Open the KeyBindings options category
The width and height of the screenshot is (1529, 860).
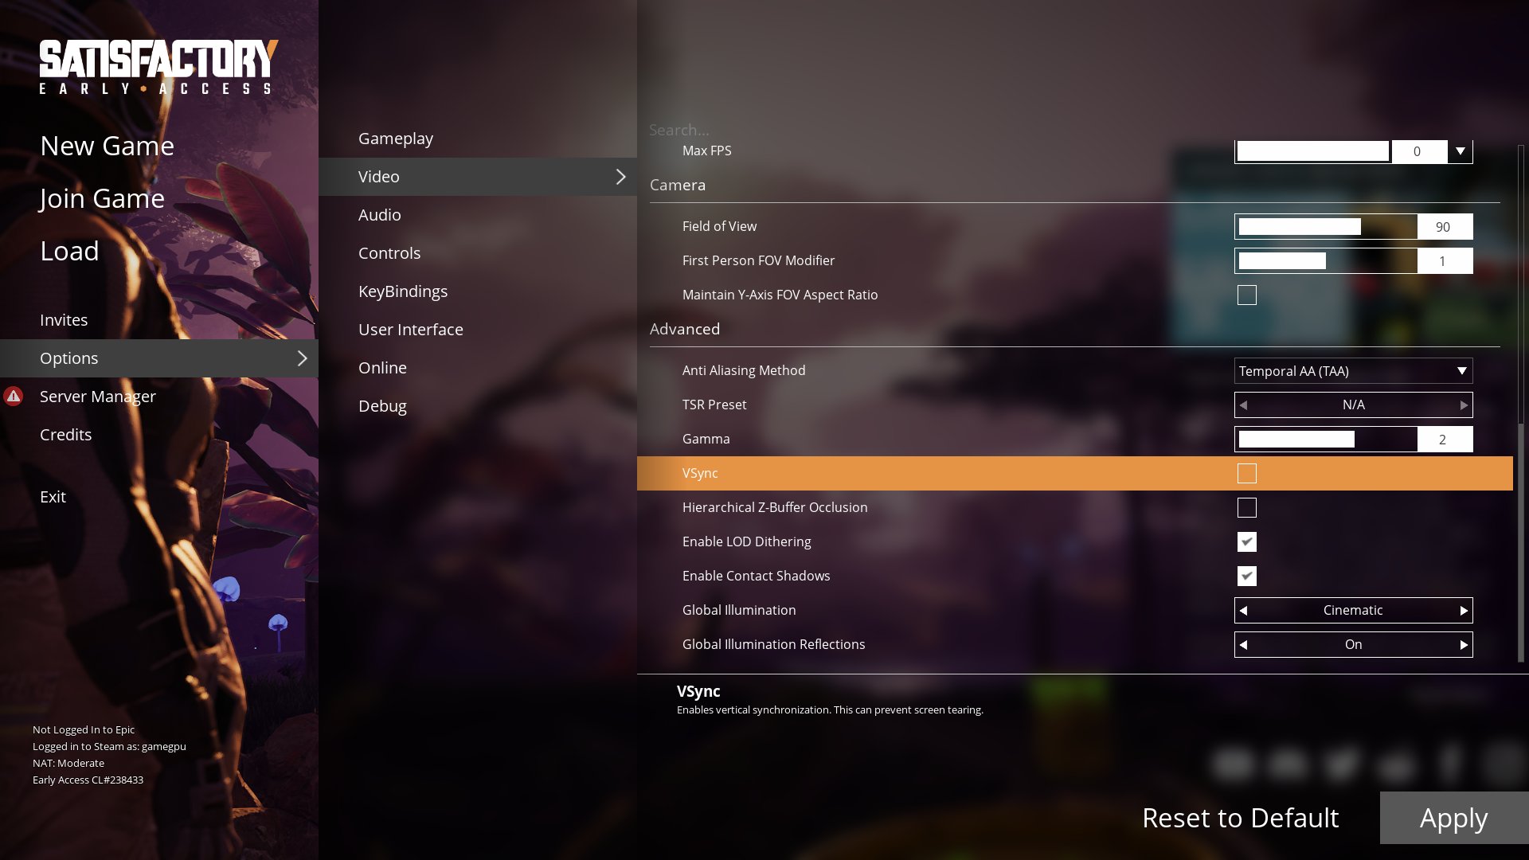click(x=478, y=291)
